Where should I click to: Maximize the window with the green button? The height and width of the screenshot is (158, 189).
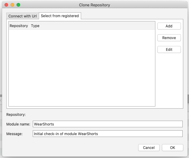tap(18, 5)
